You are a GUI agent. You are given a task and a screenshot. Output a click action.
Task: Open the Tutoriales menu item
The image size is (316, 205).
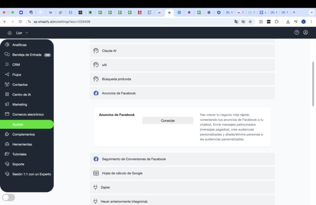[x=19, y=154]
